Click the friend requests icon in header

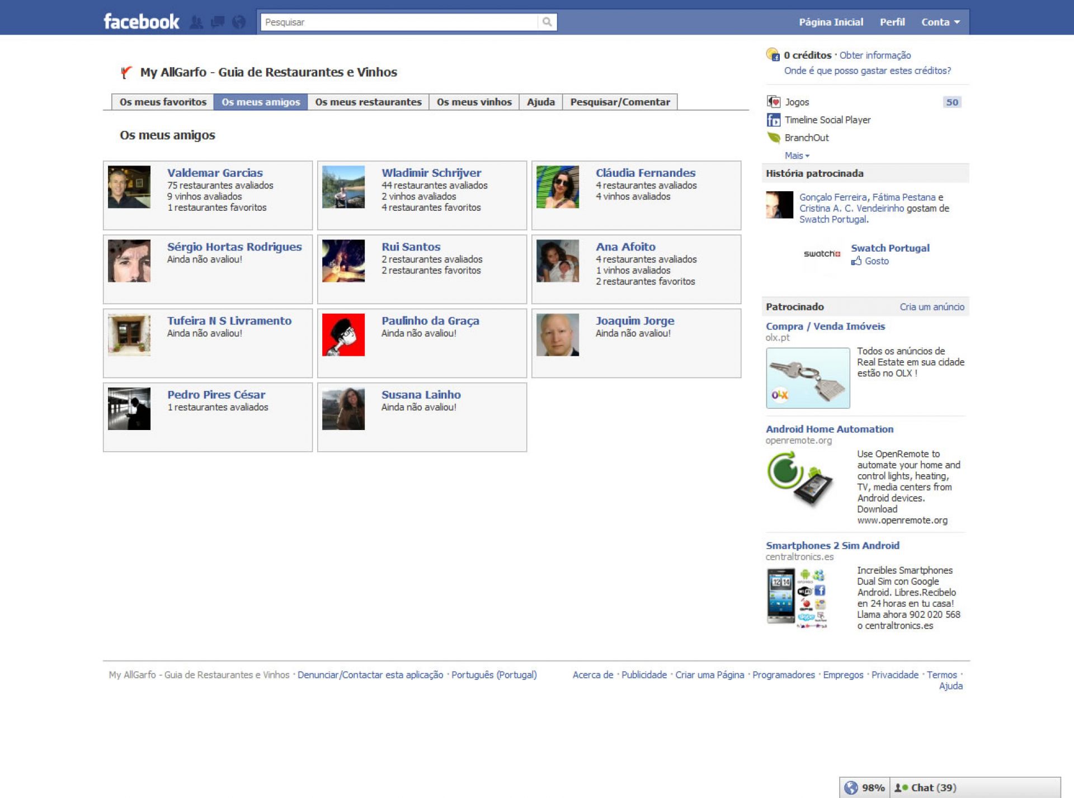coord(196,22)
